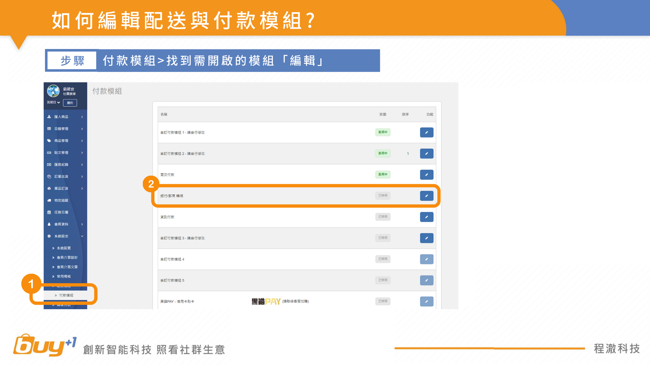Click the user profile avatar picture

click(53, 91)
